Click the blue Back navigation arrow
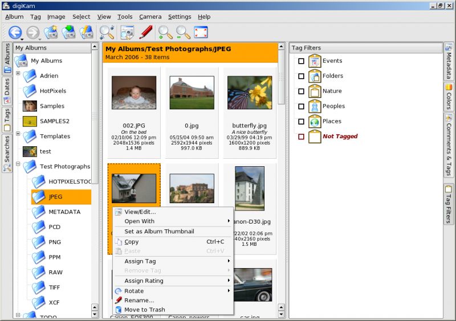Screen dimensions: 456x321 [14, 32]
